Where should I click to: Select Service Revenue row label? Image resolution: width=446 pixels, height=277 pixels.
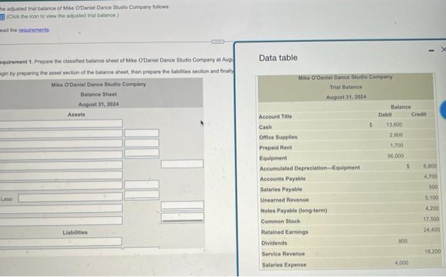pos(283,253)
